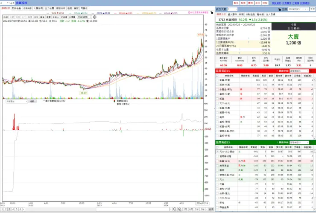Toggle the 分價量 chart button
Viewport: 316px width, 213px height.
pos(72,18)
